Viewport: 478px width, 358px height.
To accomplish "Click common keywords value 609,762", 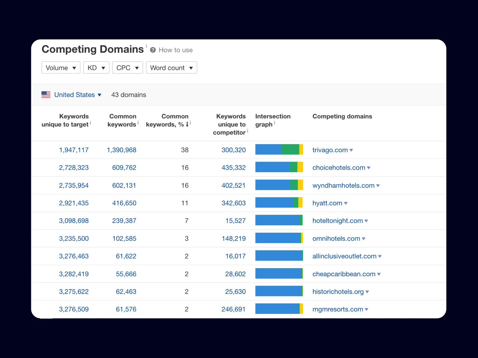I will pos(124,168).
